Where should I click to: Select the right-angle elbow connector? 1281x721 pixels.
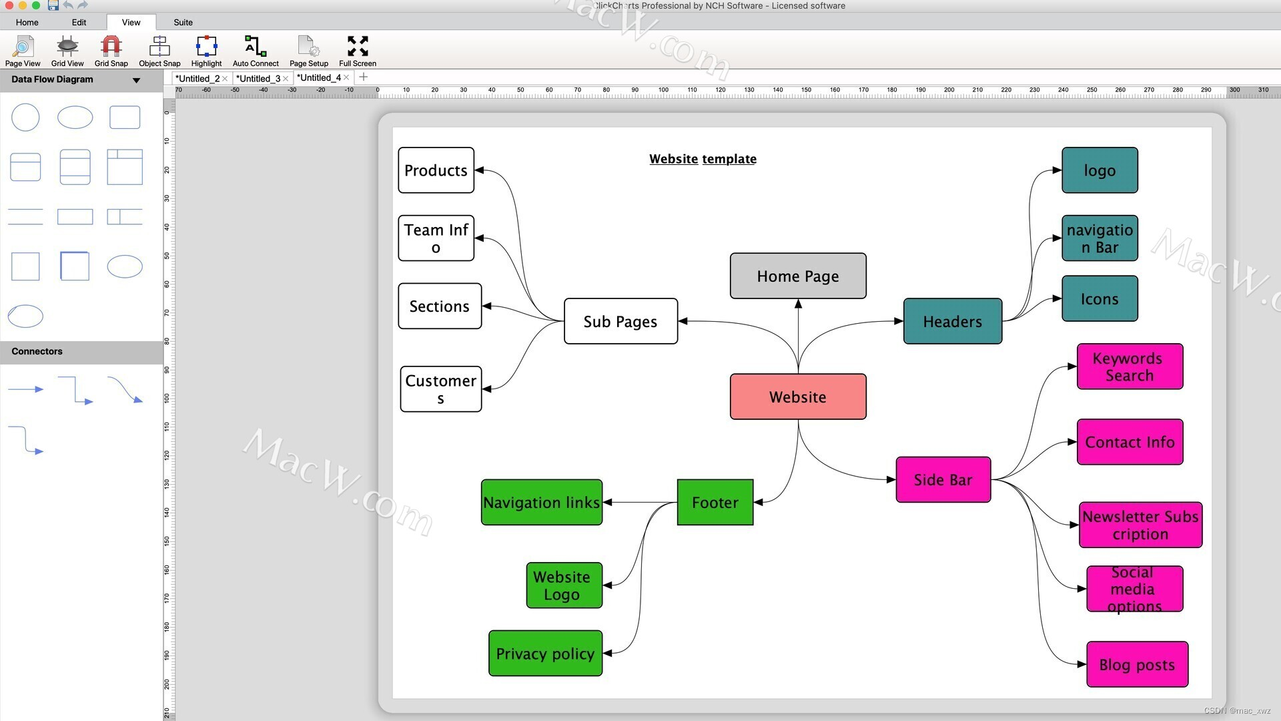coord(75,390)
